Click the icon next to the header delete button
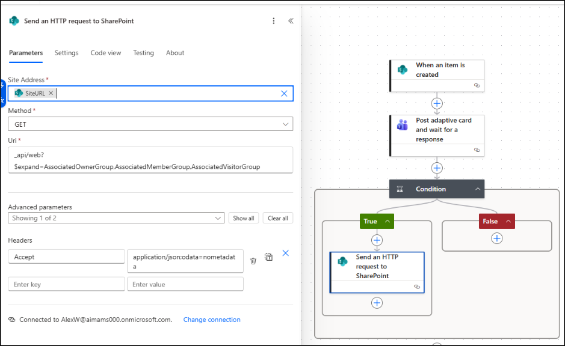Screen dimensions: 565x346 [x=269, y=257]
